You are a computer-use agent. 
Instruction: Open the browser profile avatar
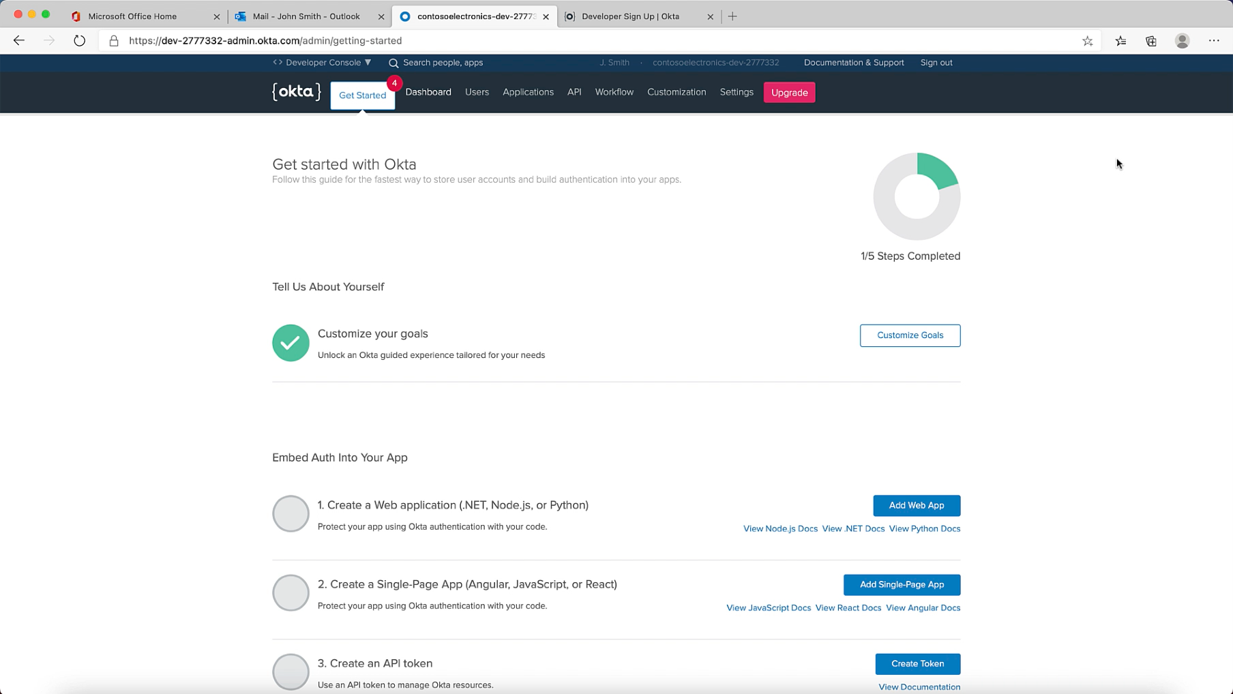pos(1183,41)
